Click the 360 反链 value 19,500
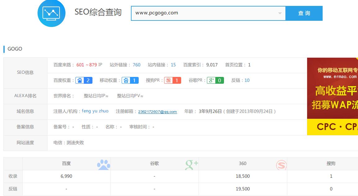The image size is (358, 196). (x=243, y=189)
